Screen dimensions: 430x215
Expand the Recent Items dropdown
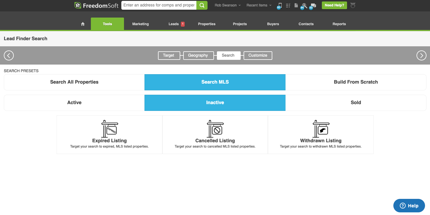[x=259, y=5]
